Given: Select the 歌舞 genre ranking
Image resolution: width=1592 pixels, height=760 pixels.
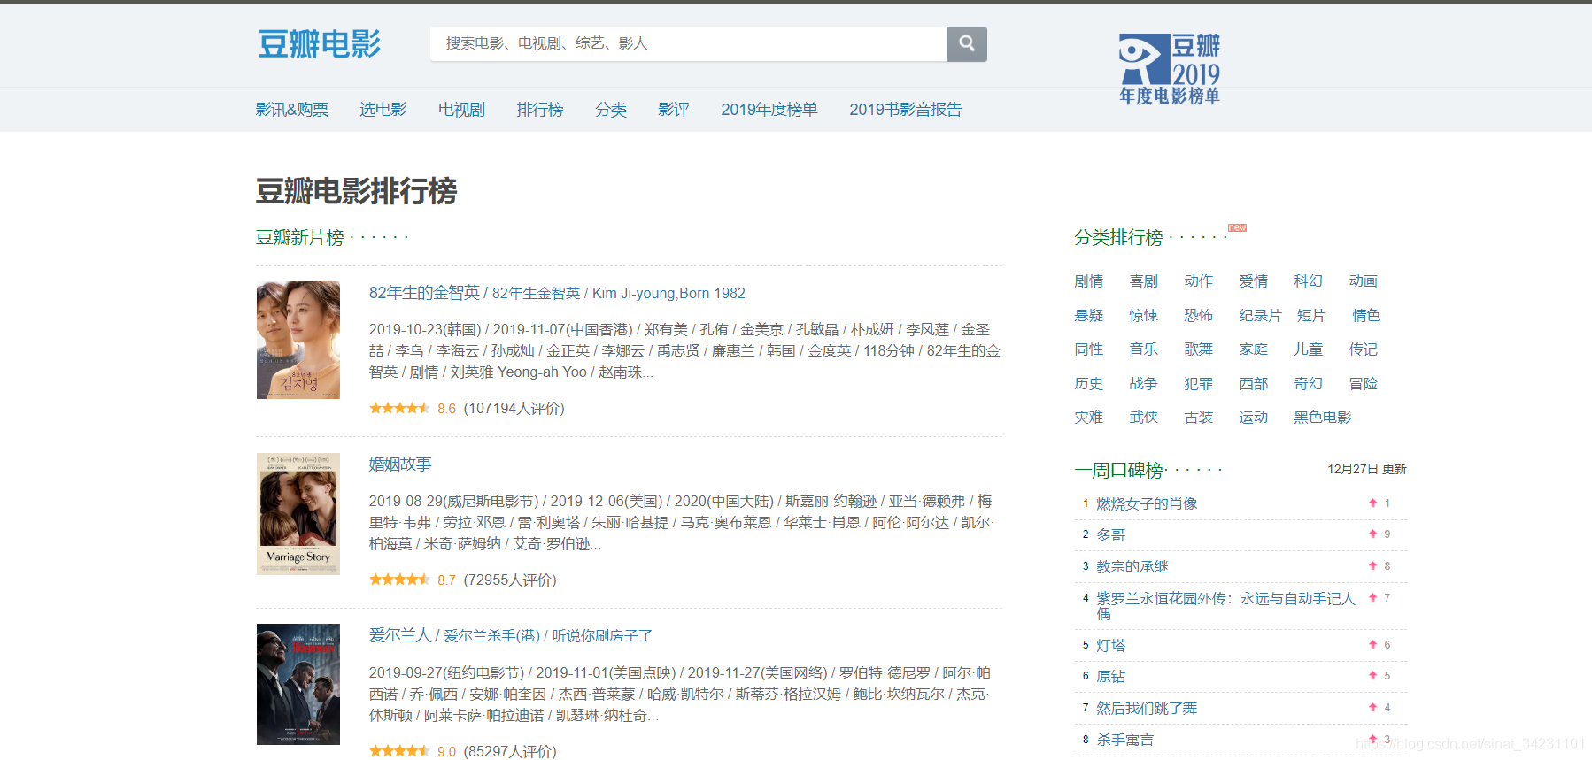Looking at the screenshot, I should (1199, 349).
